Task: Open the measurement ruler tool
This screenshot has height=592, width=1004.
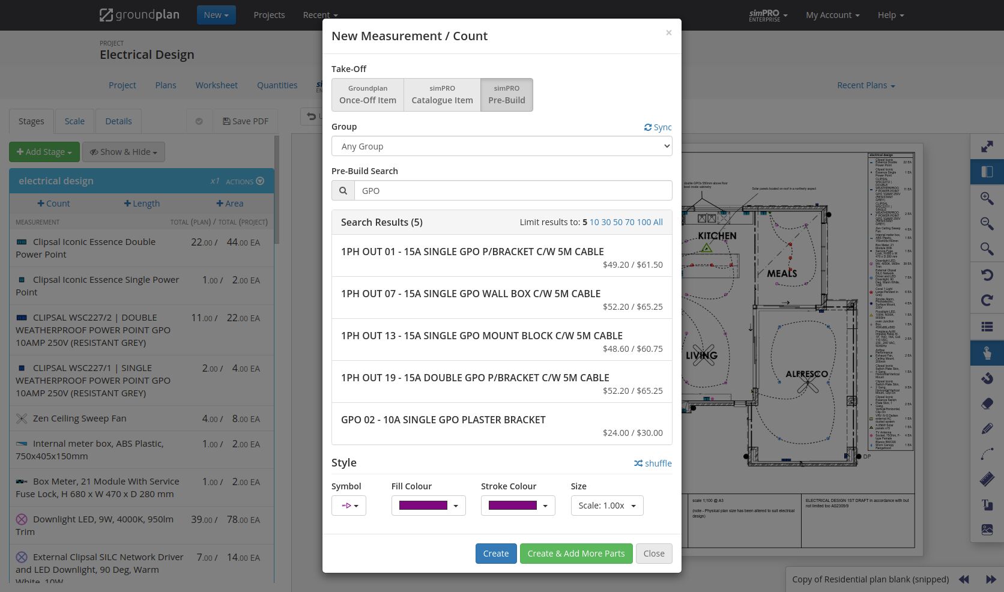Action: (x=987, y=479)
